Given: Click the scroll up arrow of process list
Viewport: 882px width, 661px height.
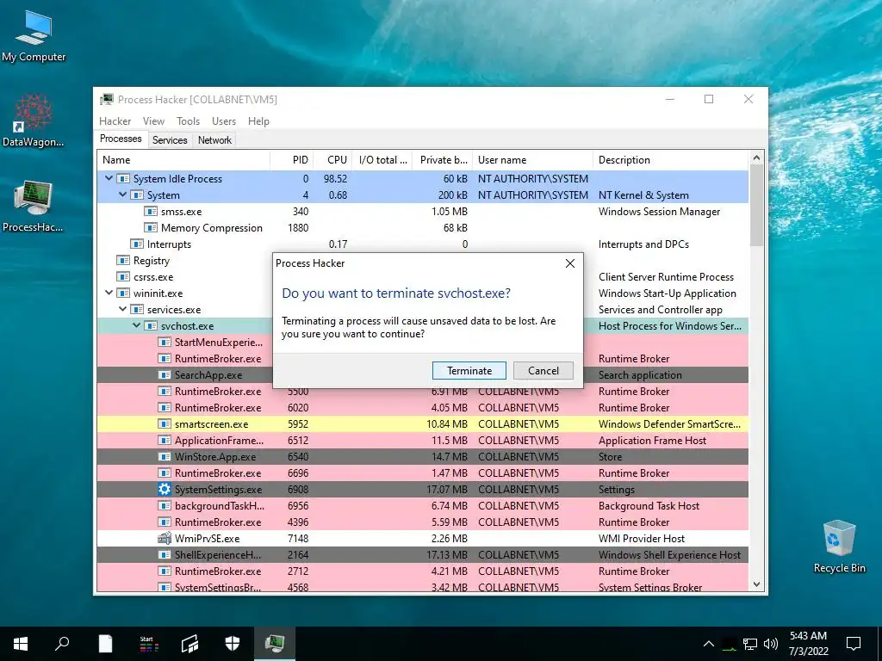Looking at the screenshot, I should 756,158.
